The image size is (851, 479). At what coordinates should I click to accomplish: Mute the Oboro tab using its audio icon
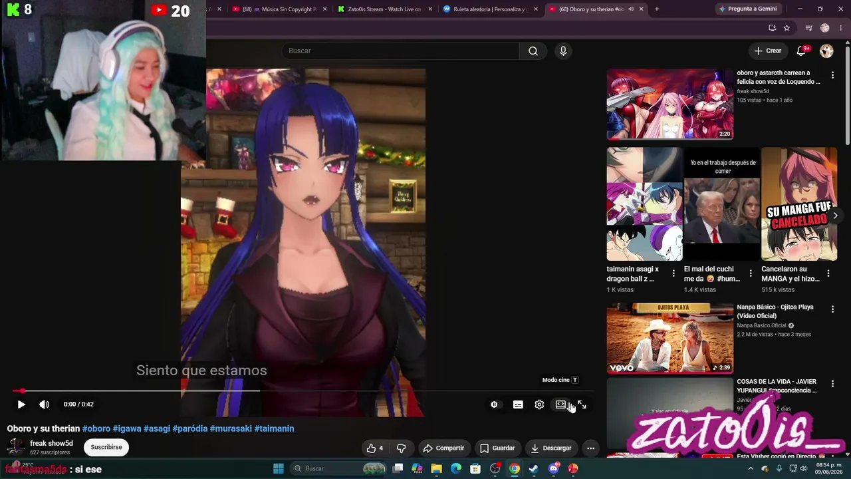pos(631,9)
